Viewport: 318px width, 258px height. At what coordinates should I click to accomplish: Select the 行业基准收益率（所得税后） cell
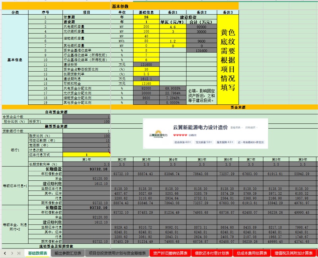[x=87, y=60]
